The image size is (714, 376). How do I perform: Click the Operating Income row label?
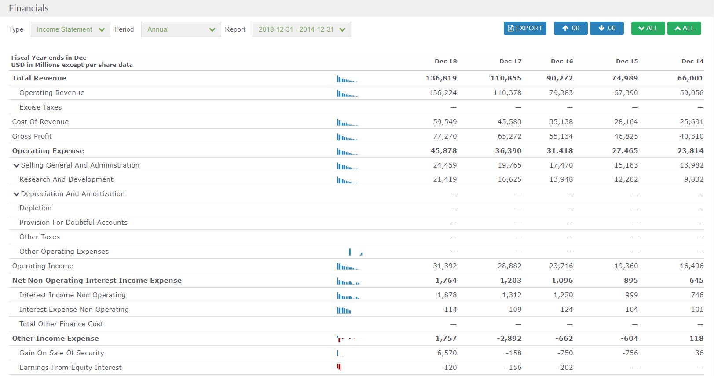(x=43, y=266)
